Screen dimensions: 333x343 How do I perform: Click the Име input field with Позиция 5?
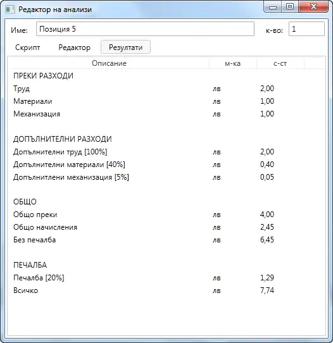145,29
